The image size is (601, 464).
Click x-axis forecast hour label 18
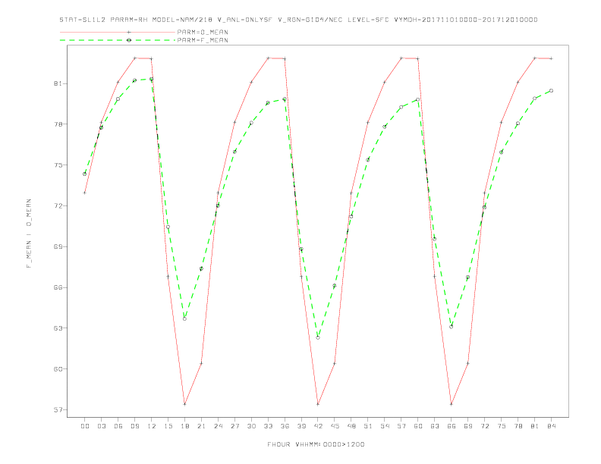184,426
